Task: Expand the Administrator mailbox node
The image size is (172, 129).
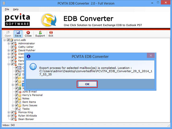Action: (9, 44)
